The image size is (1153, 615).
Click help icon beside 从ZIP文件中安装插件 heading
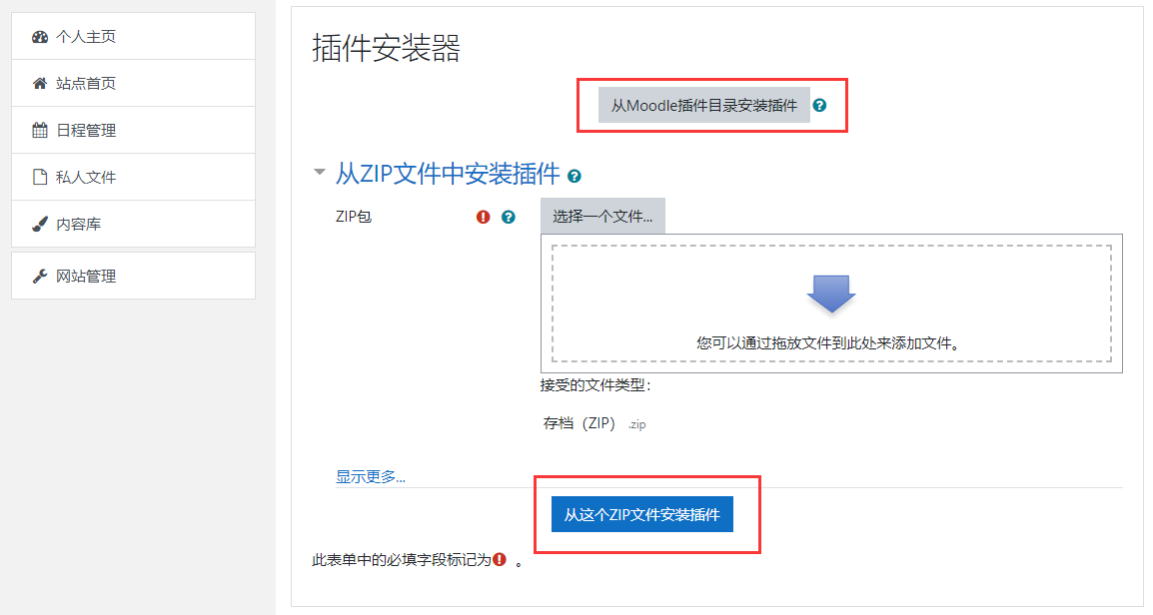click(574, 177)
